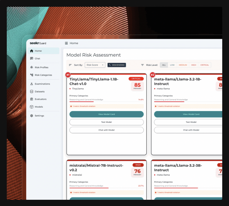Open the Datasets database icon
This screenshot has width=229, height=206.
coord(32,92)
